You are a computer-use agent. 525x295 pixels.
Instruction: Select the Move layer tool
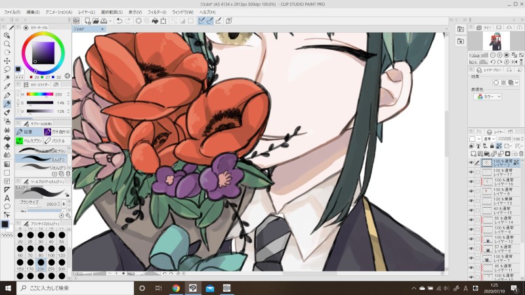point(7,61)
